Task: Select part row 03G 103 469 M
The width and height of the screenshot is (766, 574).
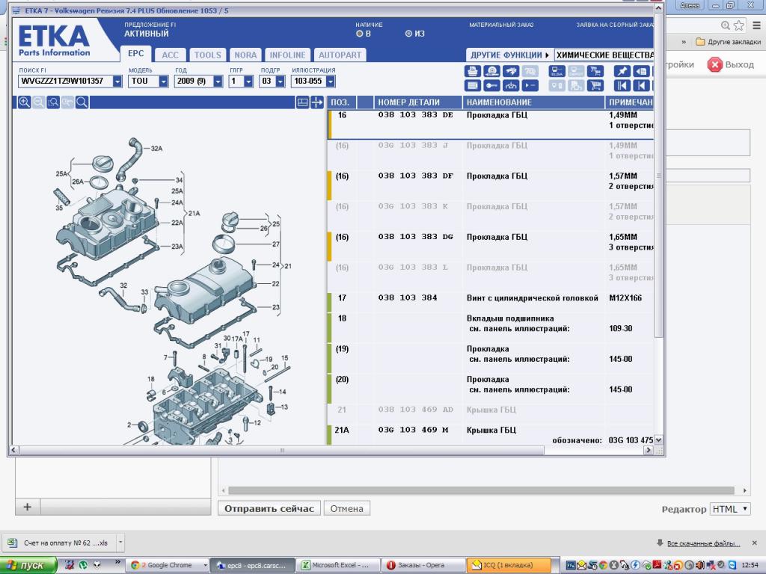Action: (x=491, y=435)
